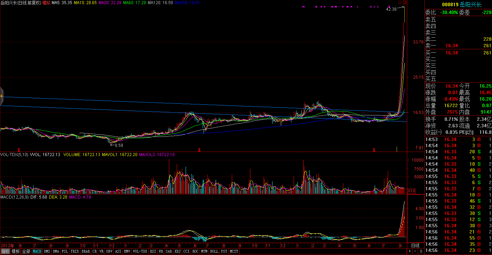
Task: Click the chart title 岳阳兴长(日线 前复权)
Action: [x=21, y=3]
